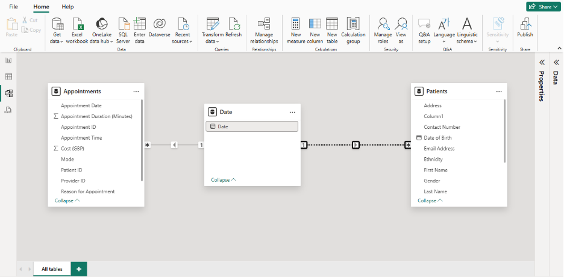This screenshot has width=564, height=277.
Task: Collapse the Date table card
Action: tap(224, 180)
